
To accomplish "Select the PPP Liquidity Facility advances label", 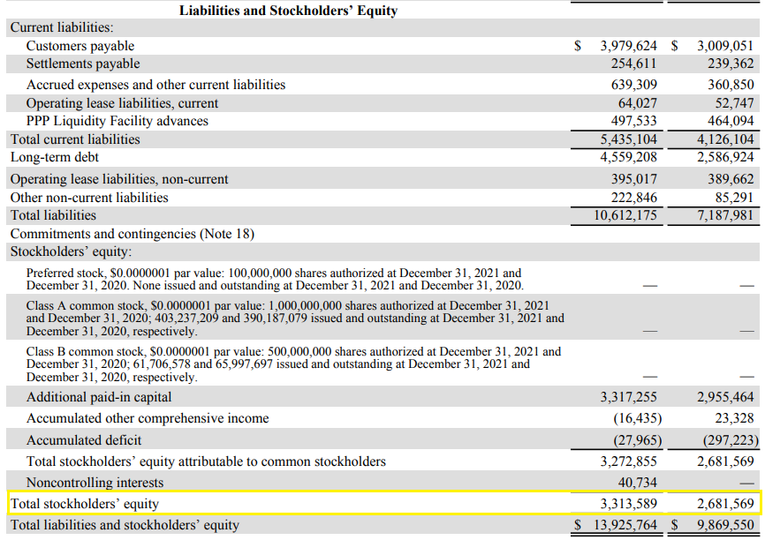I will point(117,121).
